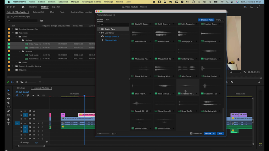Expand the User library tree item
The width and height of the screenshot is (269, 151).
click(x=99, y=33)
